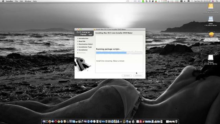Open the speech-bubble chat app in dock
Screen dimensions: 220x124
click(x=53, y=122)
